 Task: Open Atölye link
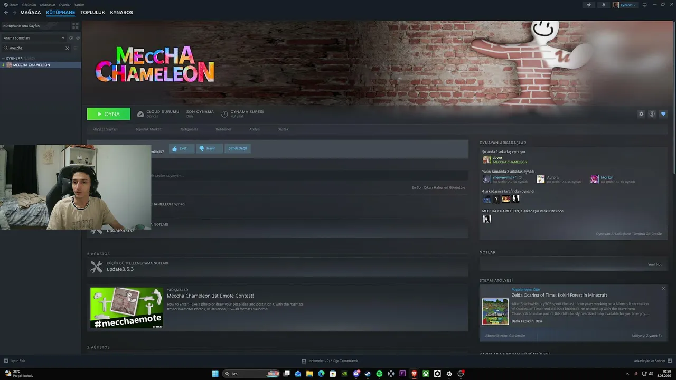(255, 129)
